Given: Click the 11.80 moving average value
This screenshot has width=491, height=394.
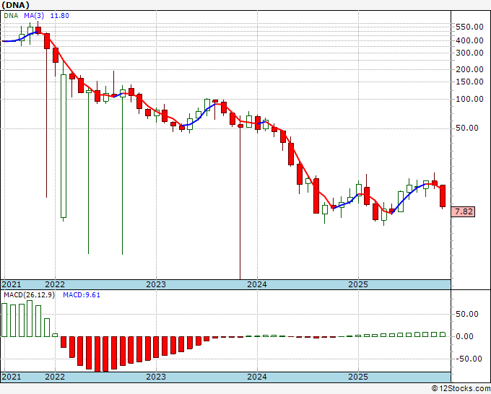Looking at the screenshot, I should tap(59, 15).
